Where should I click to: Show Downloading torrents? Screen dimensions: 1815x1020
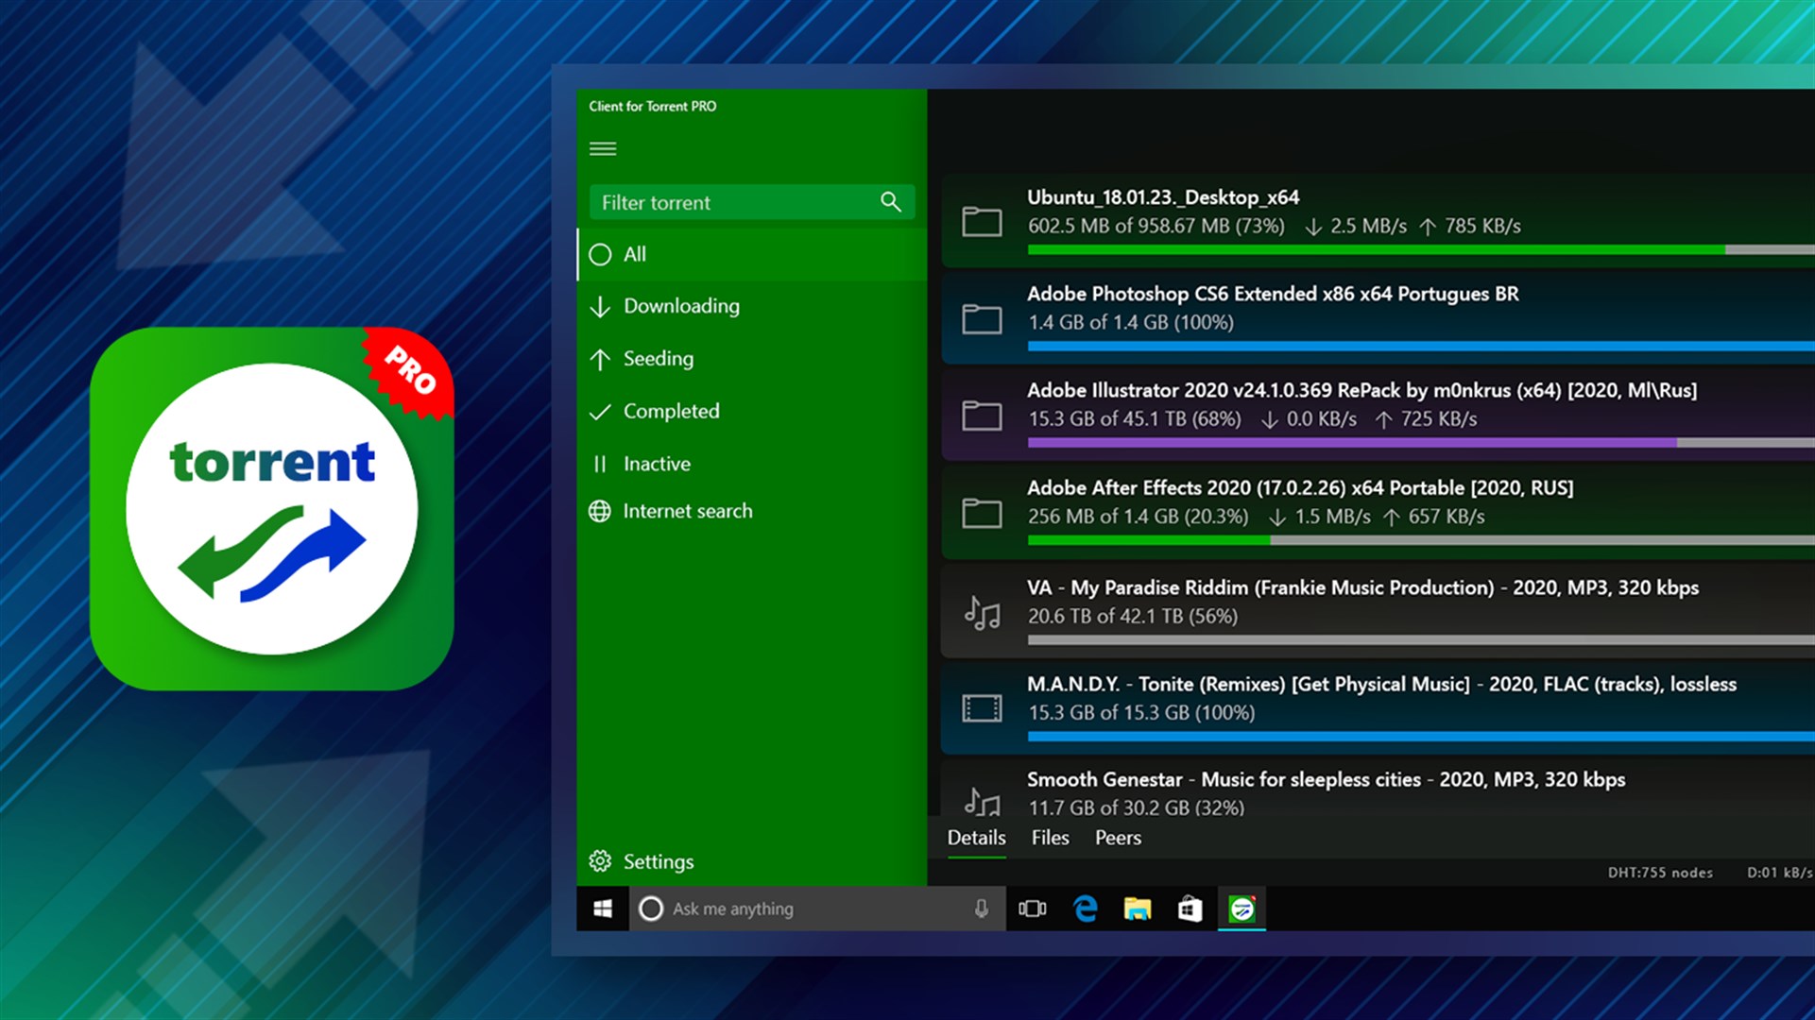coord(680,306)
